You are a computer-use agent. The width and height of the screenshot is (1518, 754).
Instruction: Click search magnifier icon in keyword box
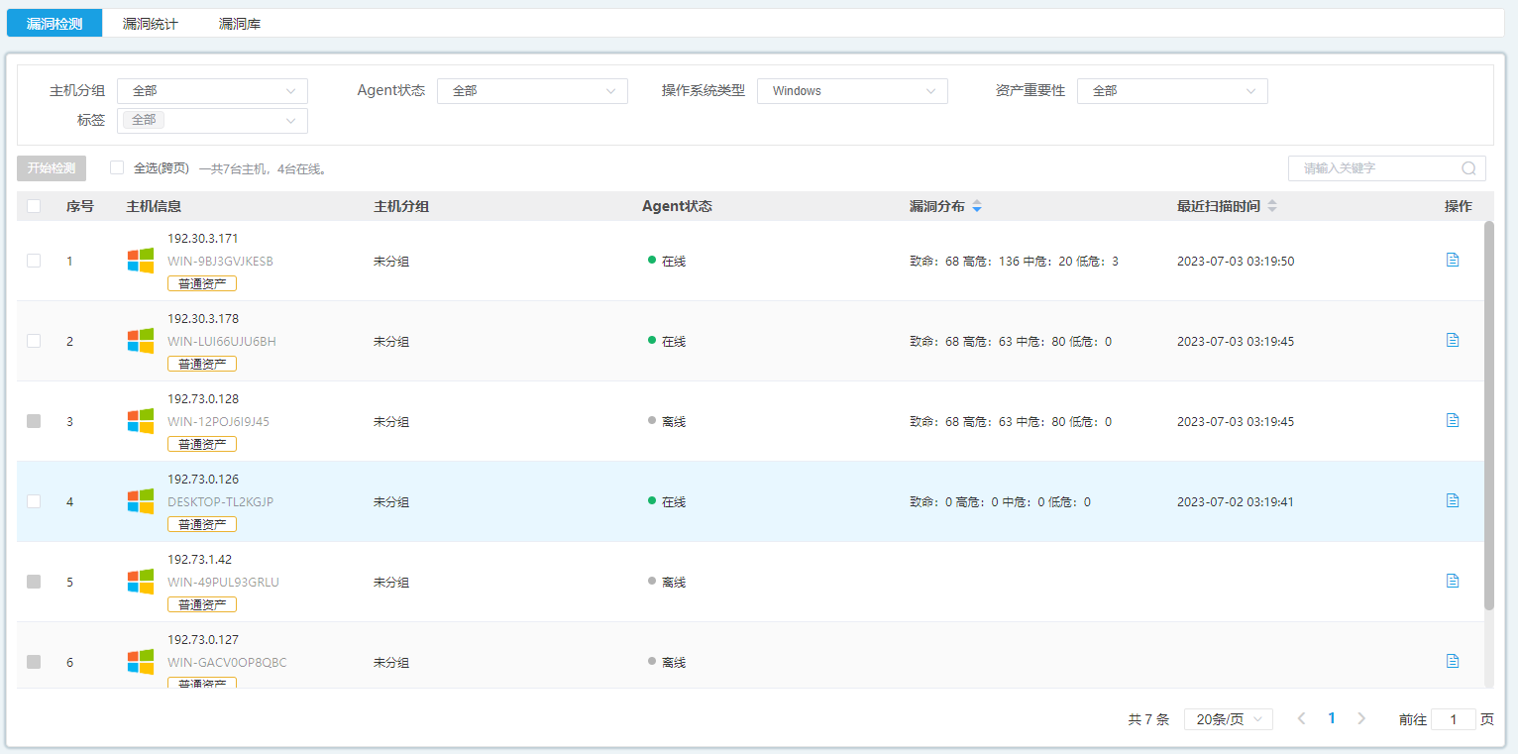point(1468,168)
